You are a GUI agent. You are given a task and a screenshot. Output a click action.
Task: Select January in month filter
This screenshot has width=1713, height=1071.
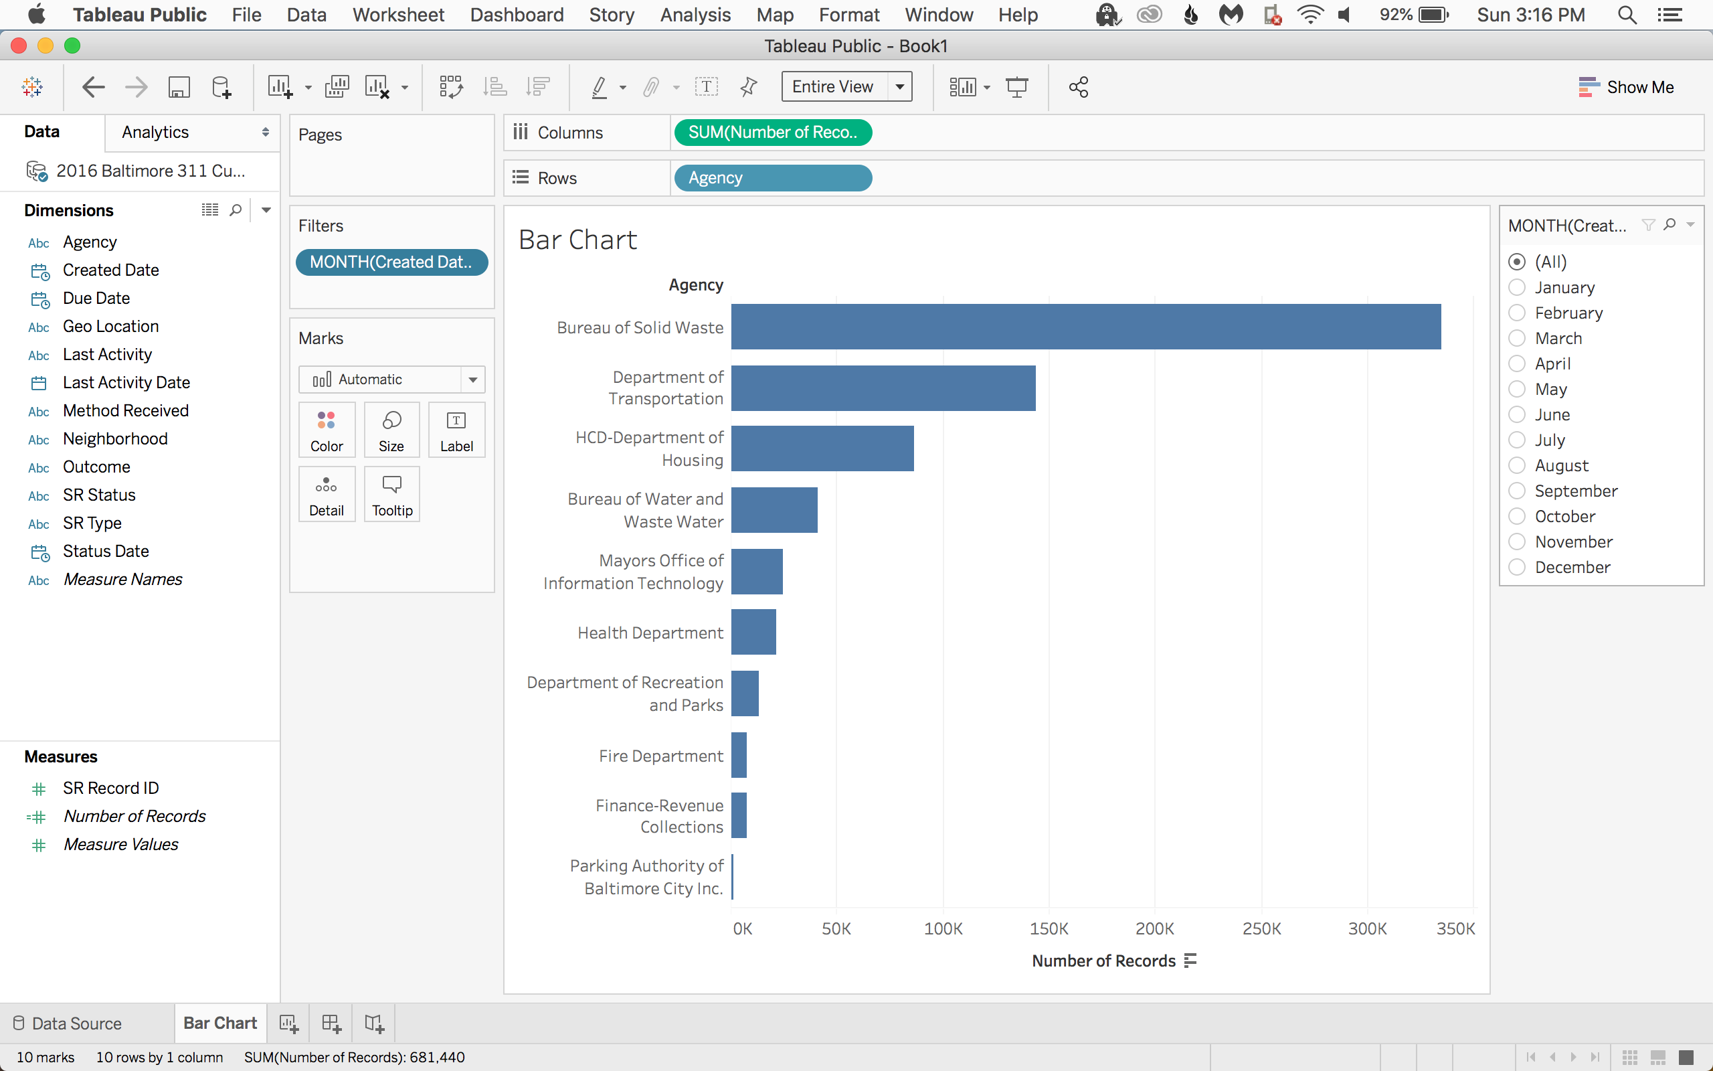pyautogui.click(x=1516, y=287)
